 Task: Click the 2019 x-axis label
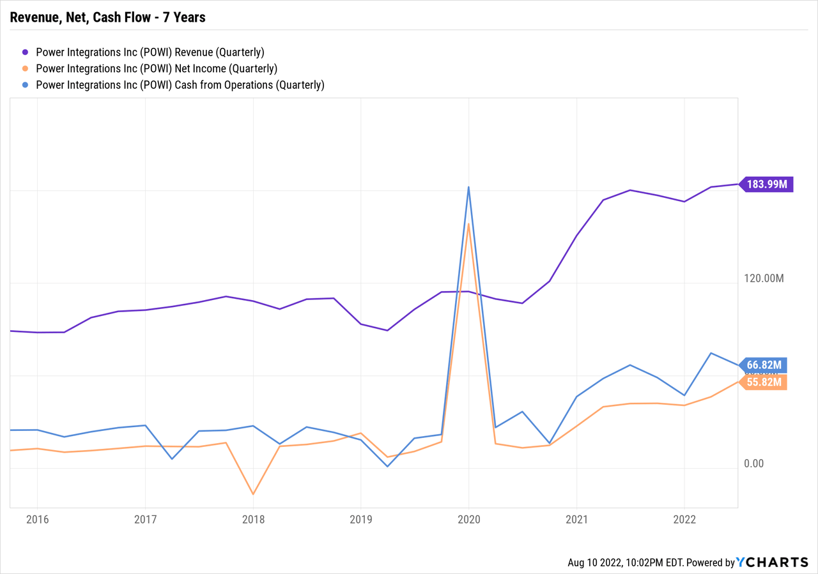(360, 519)
